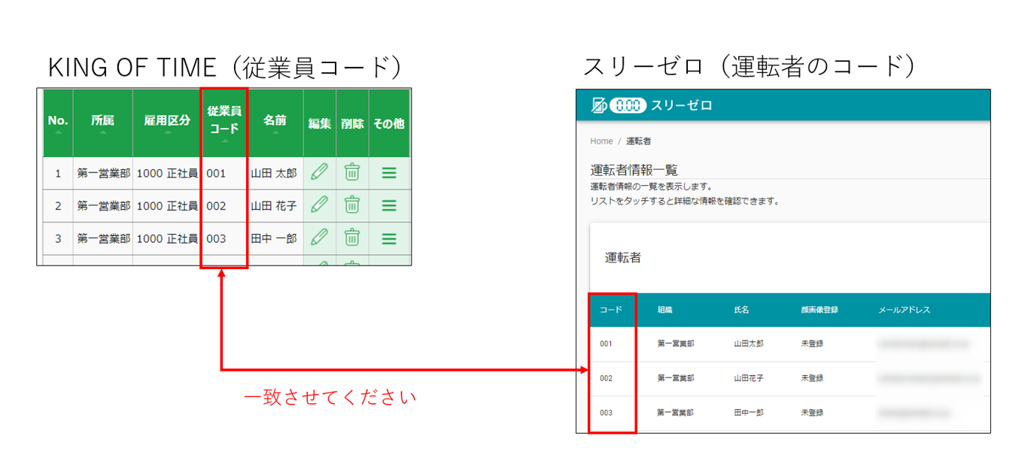Click 1000 正社員 in row 2
This screenshot has width=1034, height=476.
coord(167,205)
